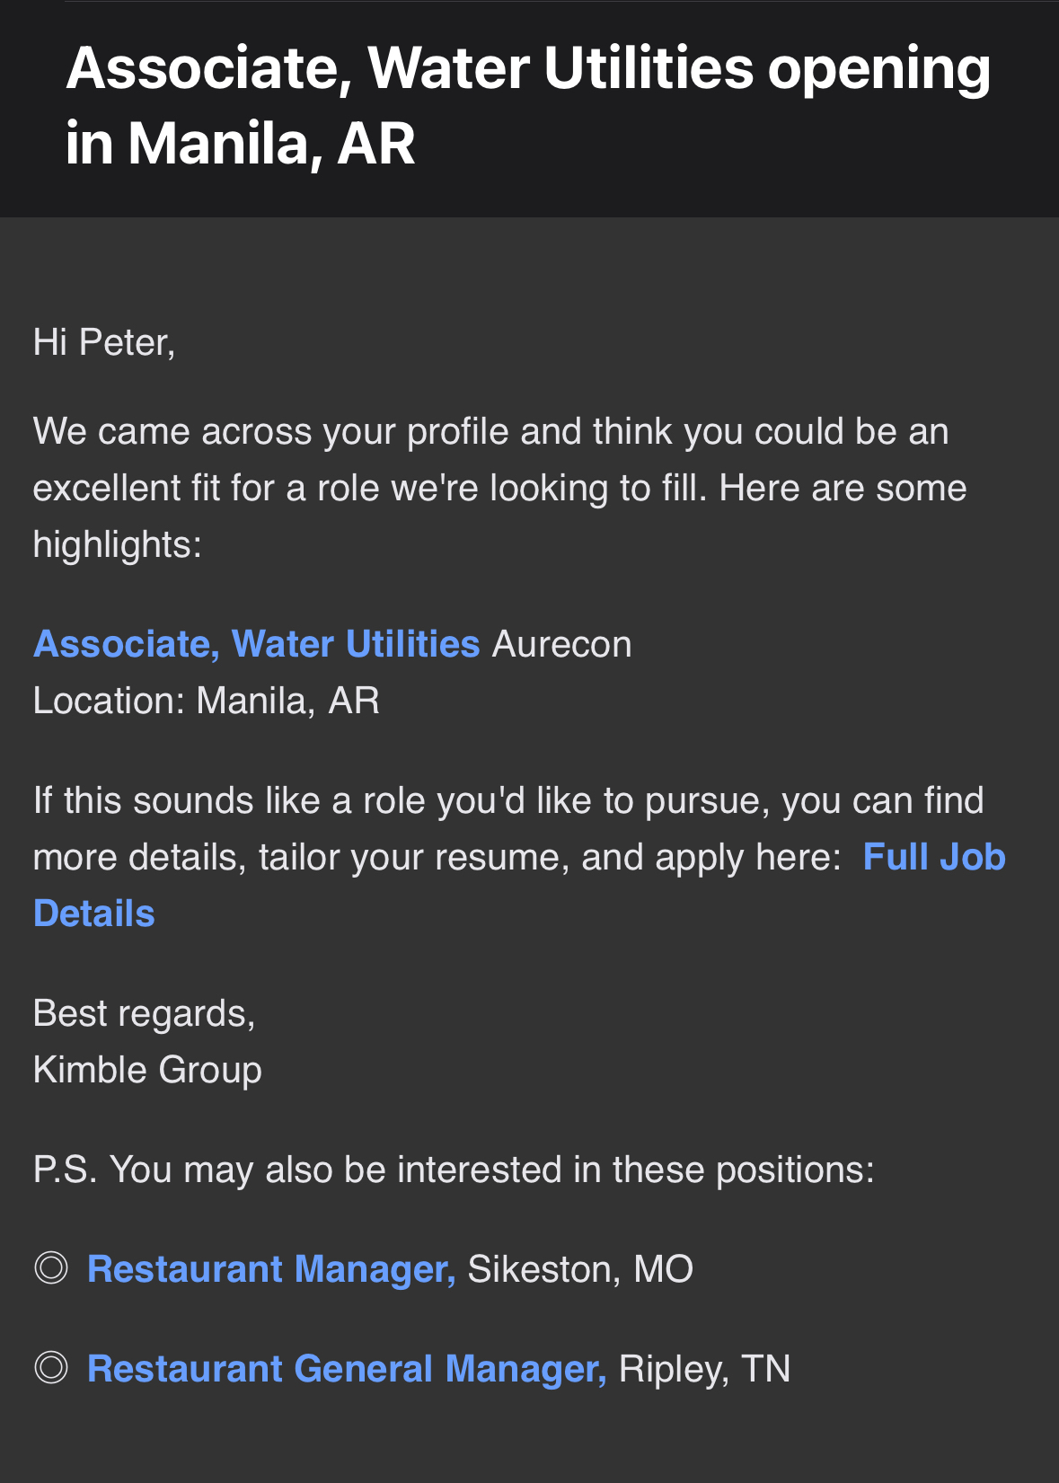Click the 'Ripley, TN' location text
The image size is (1059, 1483).
[x=704, y=1369]
